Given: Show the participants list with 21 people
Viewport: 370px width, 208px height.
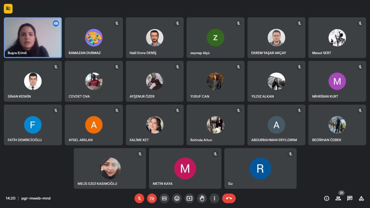Looking at the screenshot, I should tap(338, 198).
